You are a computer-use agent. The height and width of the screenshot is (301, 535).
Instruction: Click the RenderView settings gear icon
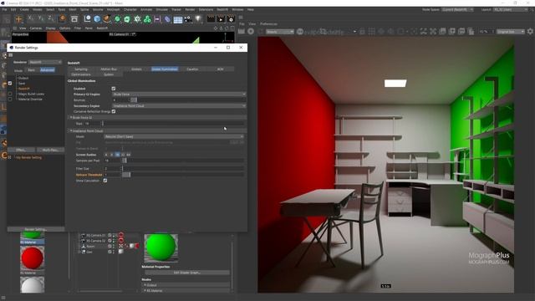530,32
